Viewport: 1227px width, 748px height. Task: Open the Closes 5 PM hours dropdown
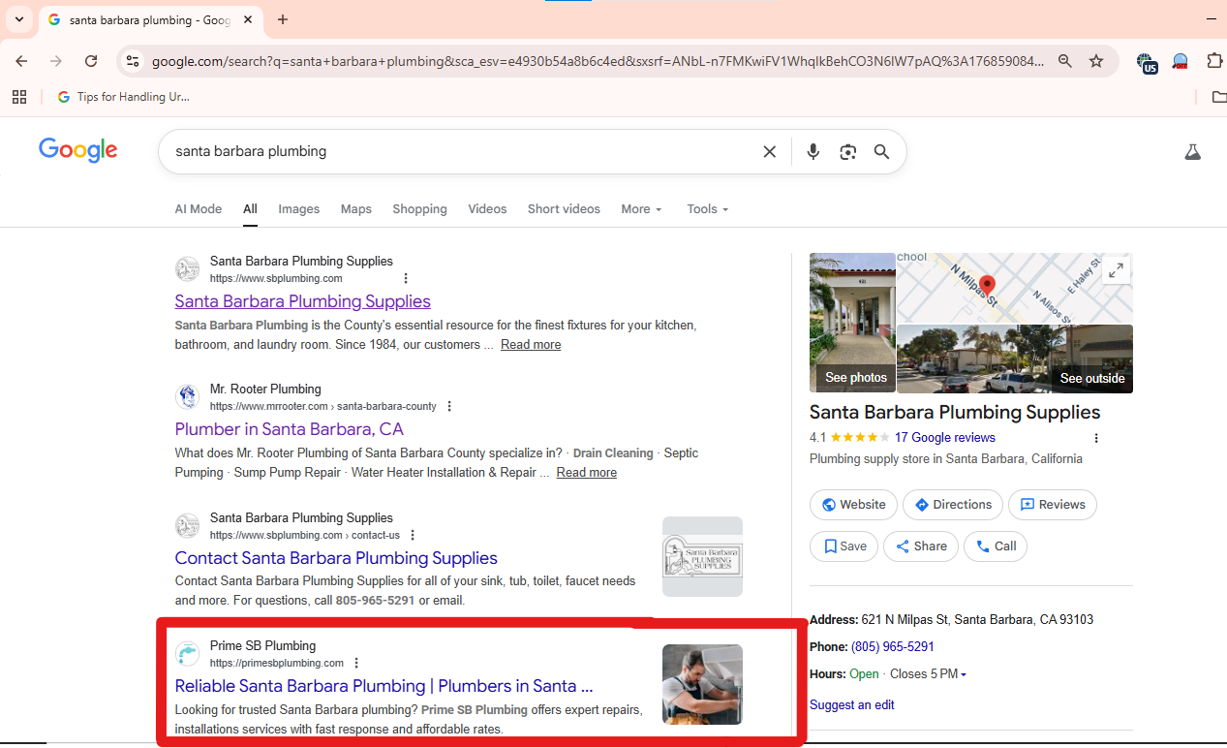coord(927,672)
